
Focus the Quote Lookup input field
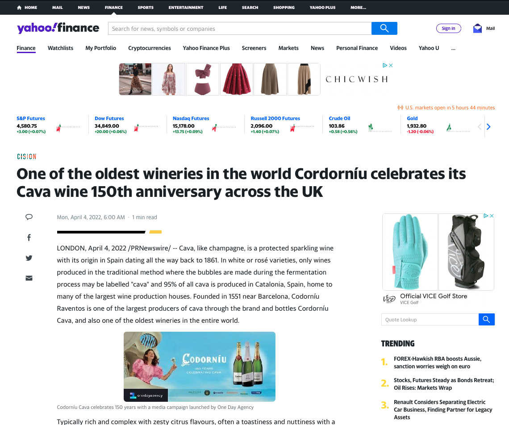[x=430, y=320]
